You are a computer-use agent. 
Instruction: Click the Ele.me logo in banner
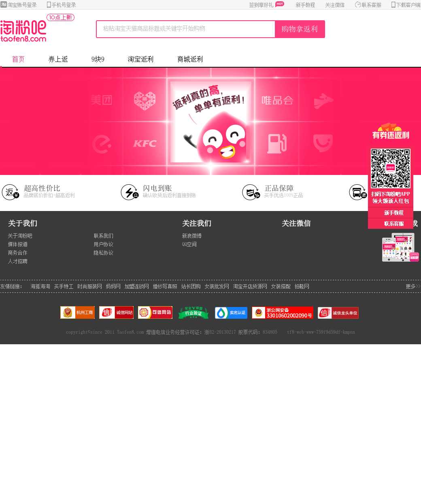(x=102, y=144)
